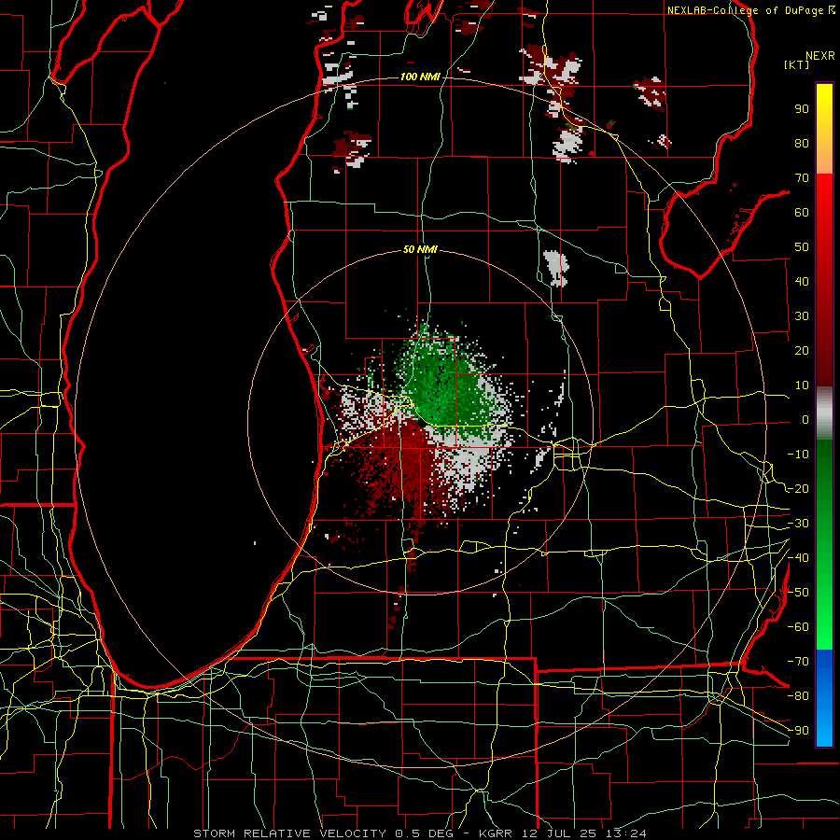Click the NEXR label above color bar

[x=819, y=56]
